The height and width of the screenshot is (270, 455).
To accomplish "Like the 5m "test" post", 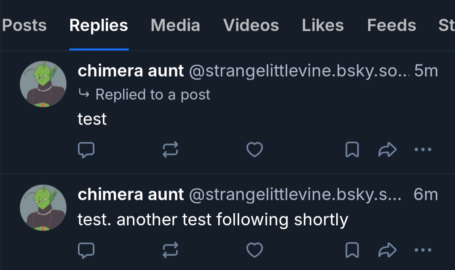I will click(x=254, y=149).
